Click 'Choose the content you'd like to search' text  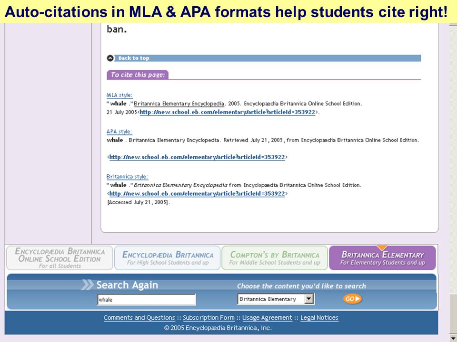tap(301, 286)
